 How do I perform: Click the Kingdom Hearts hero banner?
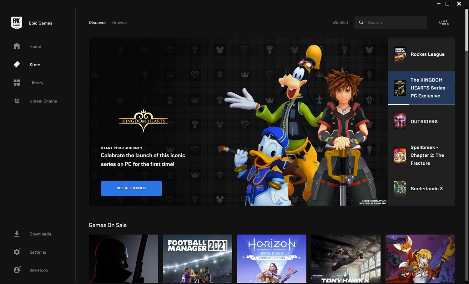[238, 122]
